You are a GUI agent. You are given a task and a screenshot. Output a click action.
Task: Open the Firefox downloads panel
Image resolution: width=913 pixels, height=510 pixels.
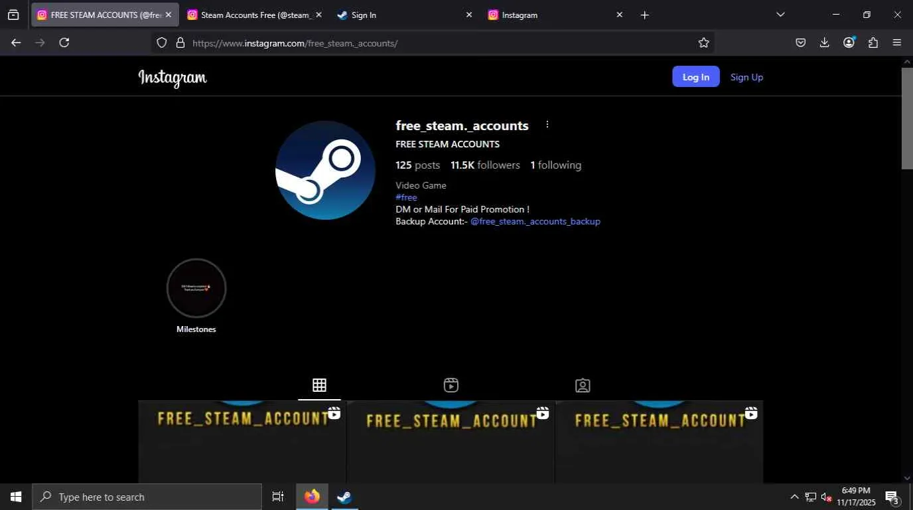pos(825,42)
